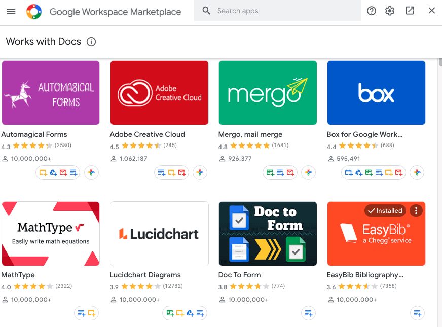442x327 pixels.
Task: Click MathType (2322) review count
Action: 64,286
